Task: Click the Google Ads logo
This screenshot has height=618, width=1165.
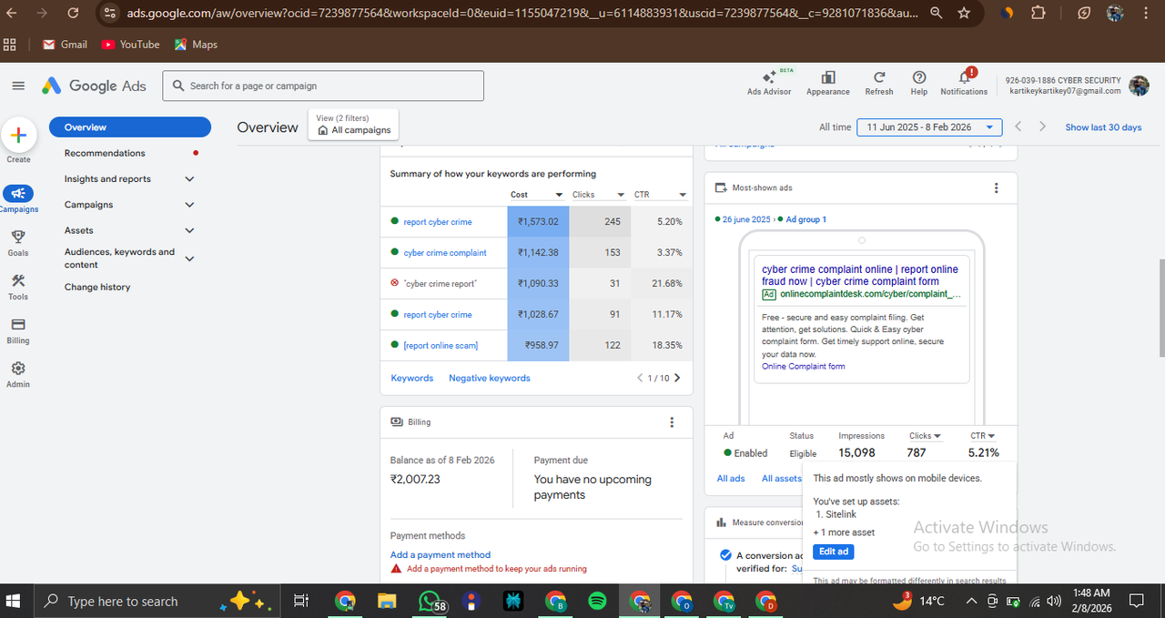Action: point(95,86)
